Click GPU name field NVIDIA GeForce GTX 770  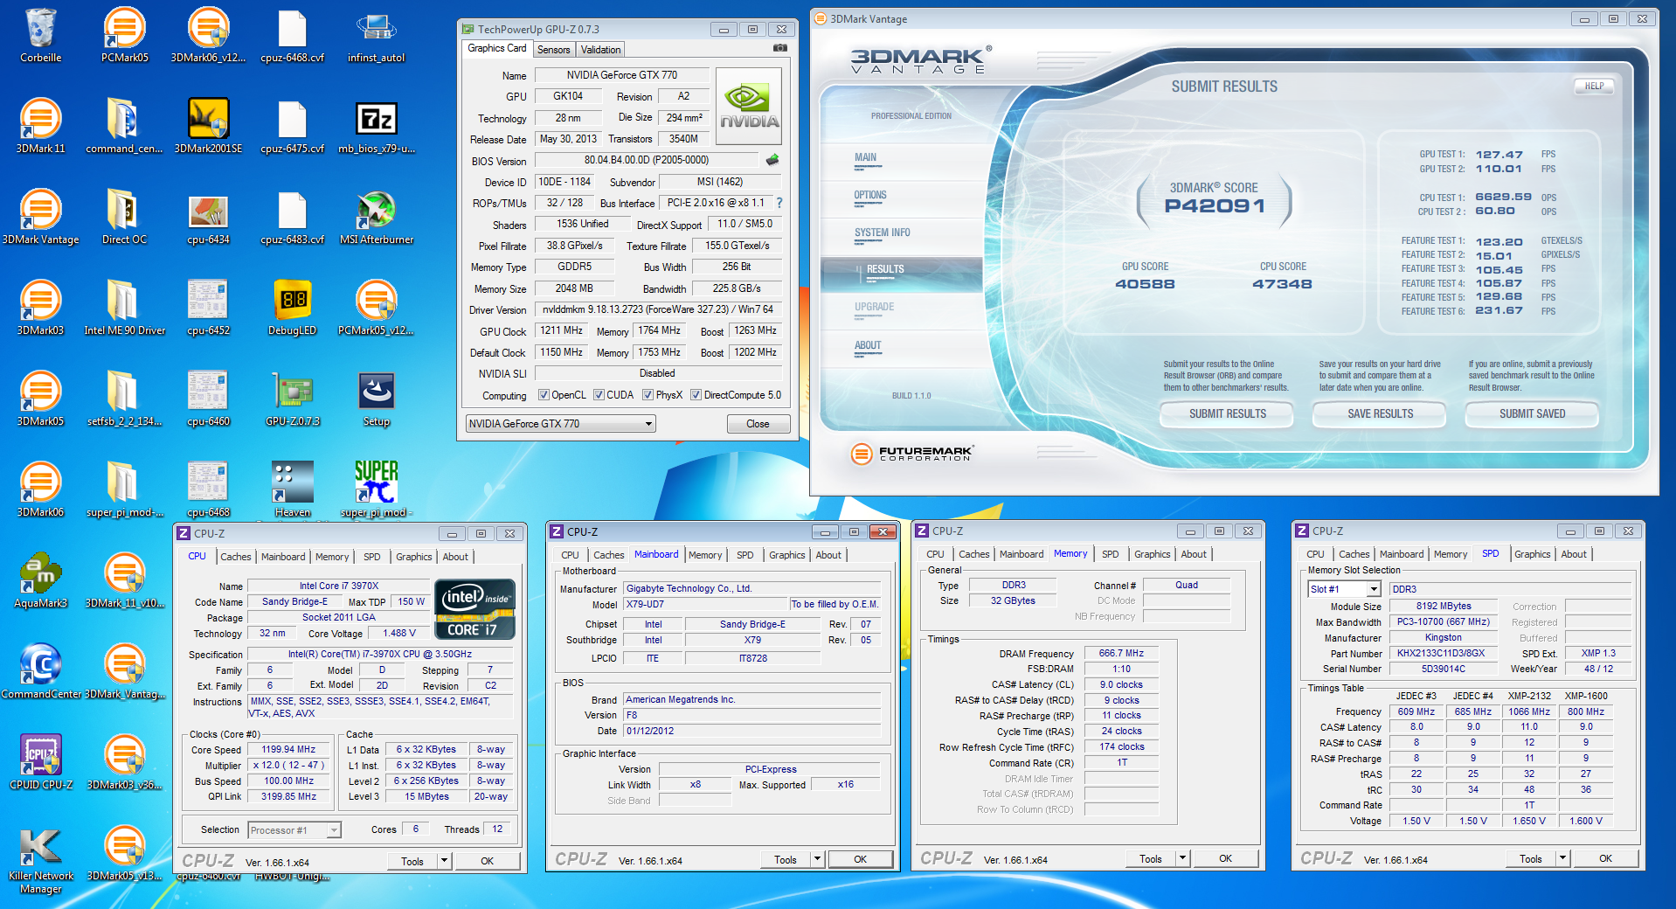621,75
